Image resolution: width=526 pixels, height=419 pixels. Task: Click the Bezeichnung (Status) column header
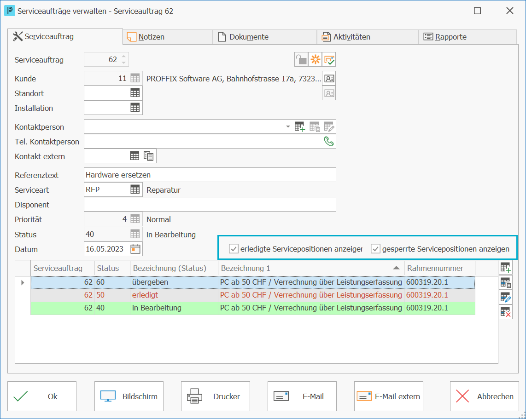[174, 268]
